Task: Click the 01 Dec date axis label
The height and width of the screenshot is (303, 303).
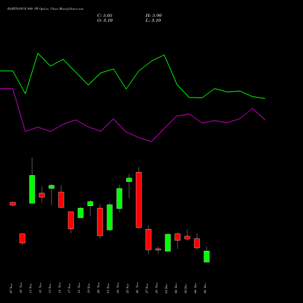Action: (x=166, y=288)
